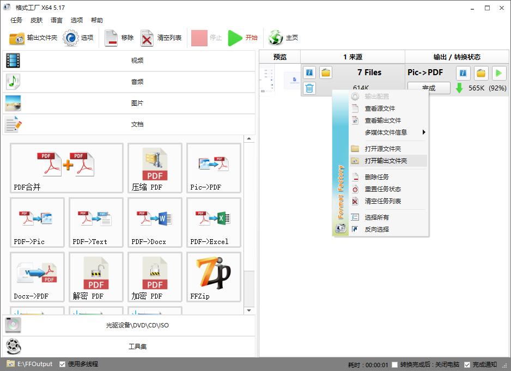Expand the 光驱设备\DVD\CD\ISO section
Viewport: 511px width, 371px height.
[129, 325]
